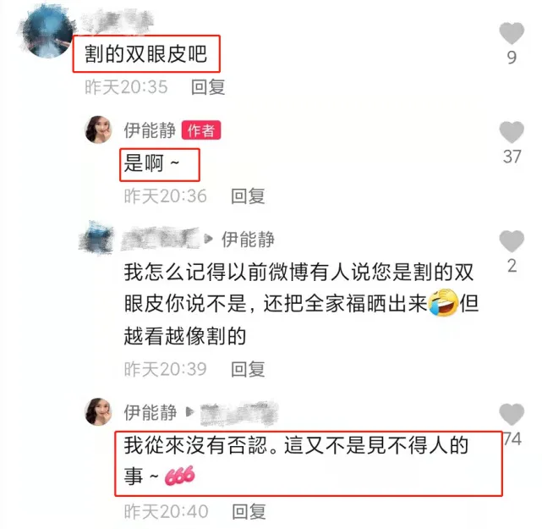Like the reply with 74 likes

[x=512, y=414]
